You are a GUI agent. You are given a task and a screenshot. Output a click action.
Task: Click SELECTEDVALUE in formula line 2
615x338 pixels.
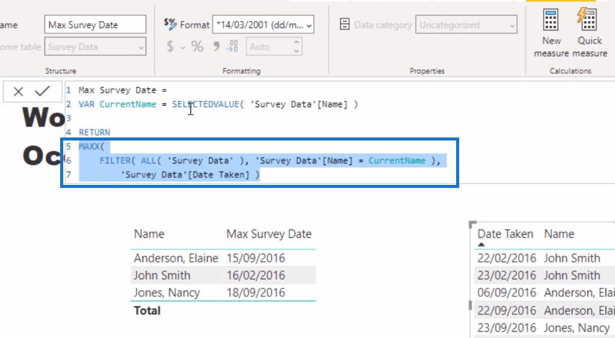coord(206,104)
